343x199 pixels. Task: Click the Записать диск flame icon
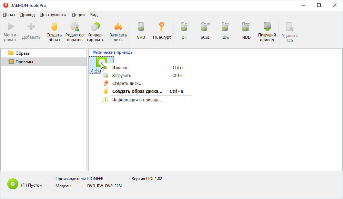118,27
